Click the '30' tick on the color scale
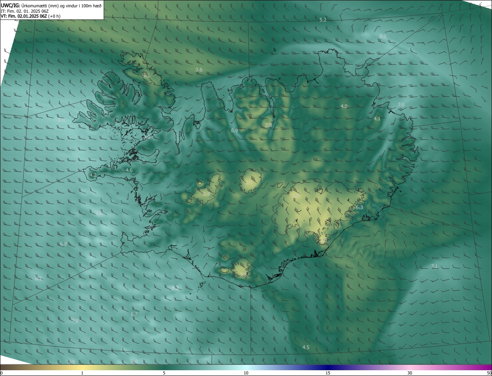Screen dimensions: 492x376 [410, 373]
